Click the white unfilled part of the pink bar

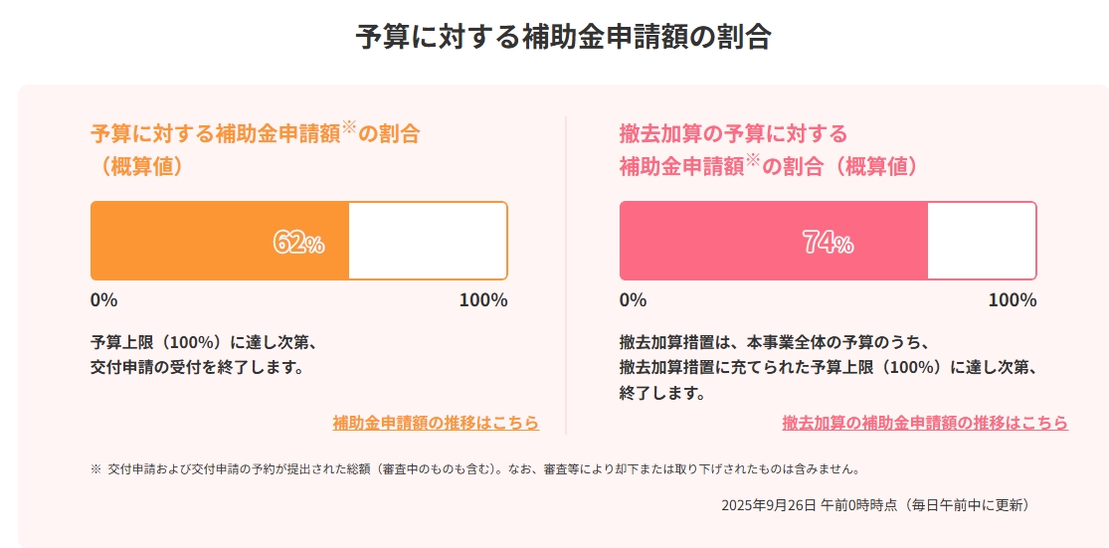(x=981, y=242)
